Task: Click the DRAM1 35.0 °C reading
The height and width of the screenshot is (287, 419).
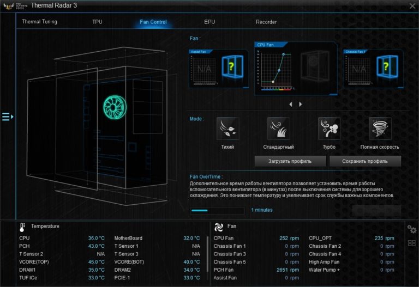Action: [x=96, y=270]
